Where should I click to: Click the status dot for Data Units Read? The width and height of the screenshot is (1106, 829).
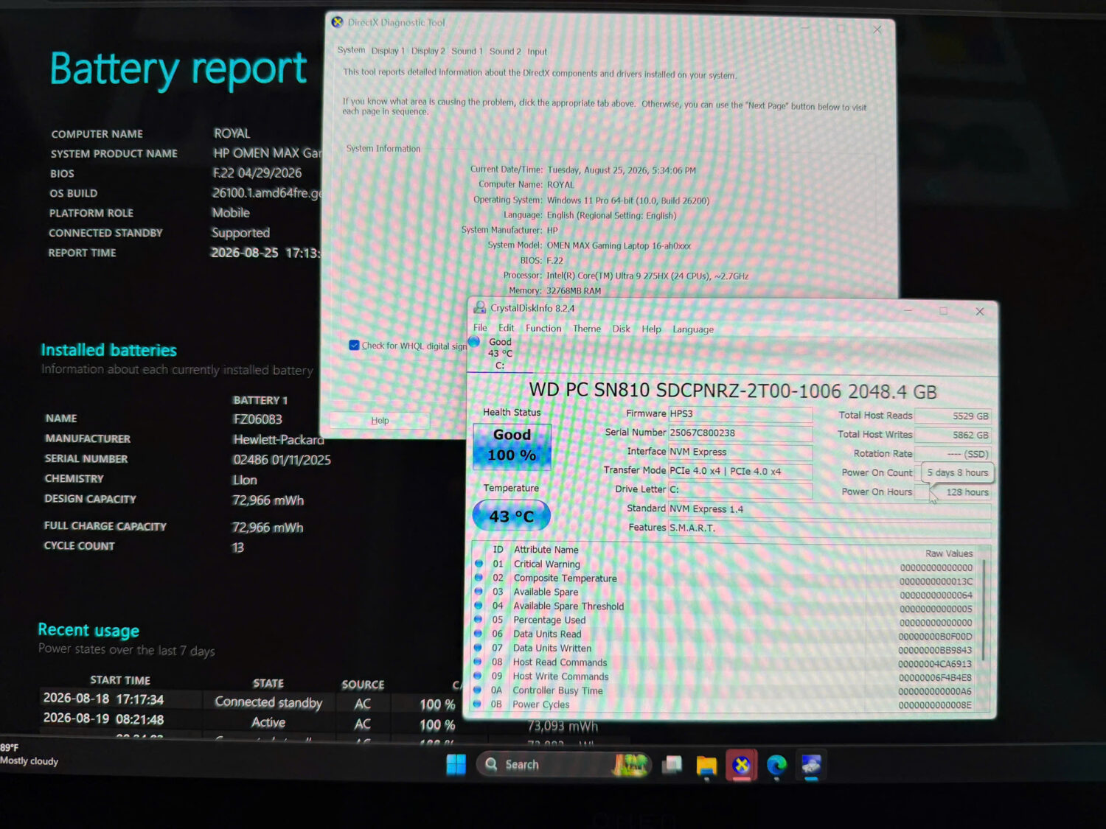point(478,634)
